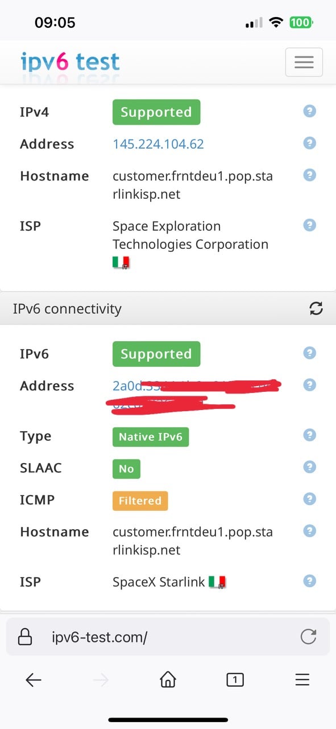336x729 pixels.
Task: Open help icon beside Native IPv6 type
Action: pos(310,435)
